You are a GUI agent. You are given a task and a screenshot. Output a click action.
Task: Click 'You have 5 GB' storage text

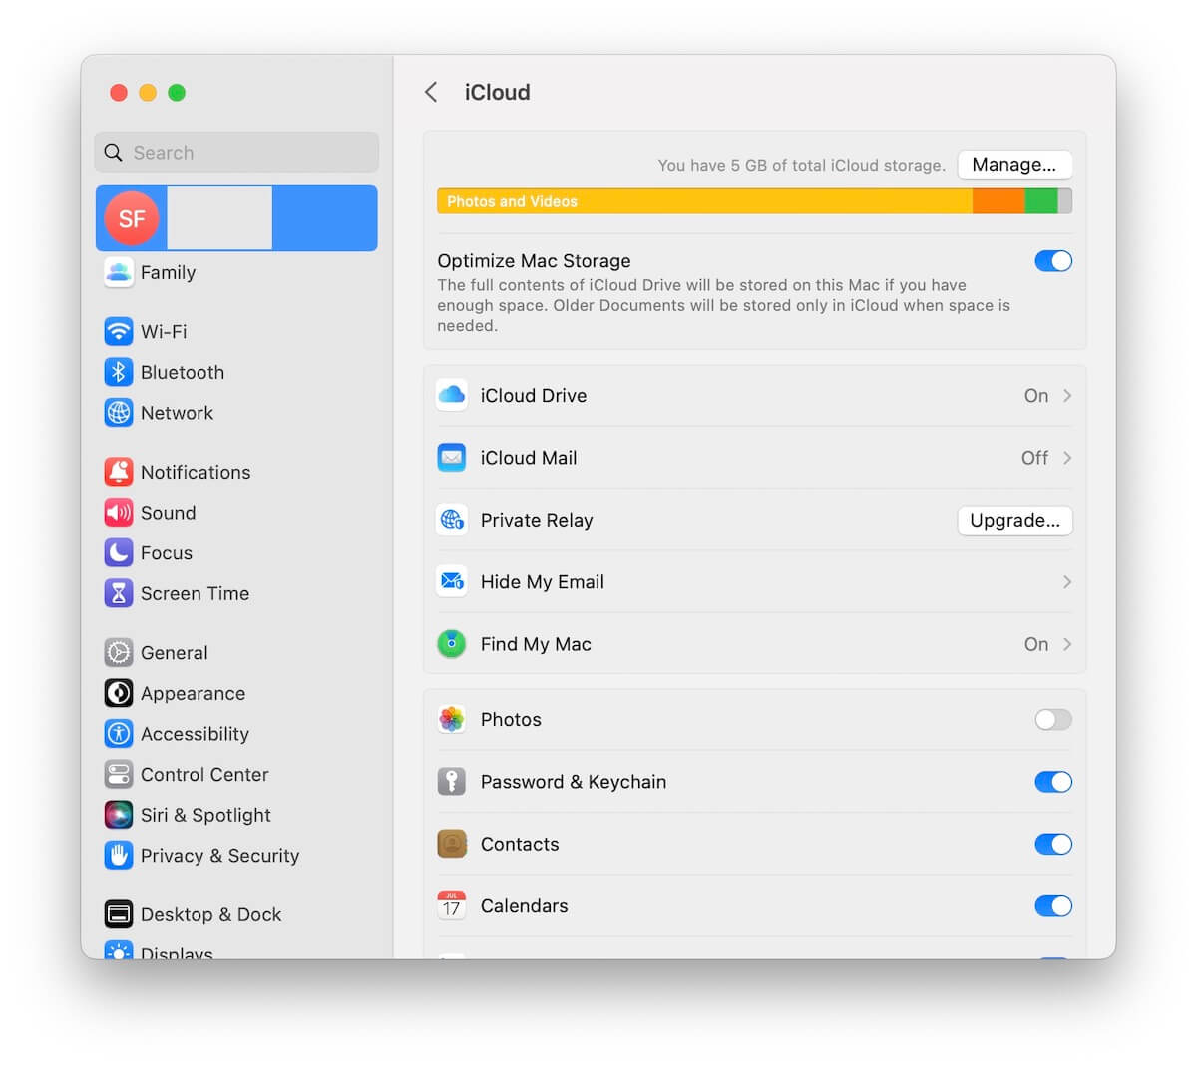pyautogui.click(x=801, y=166)
